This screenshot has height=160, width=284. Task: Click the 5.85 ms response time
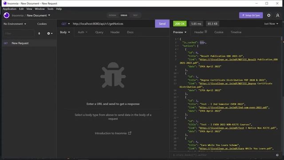click(196, 24)
